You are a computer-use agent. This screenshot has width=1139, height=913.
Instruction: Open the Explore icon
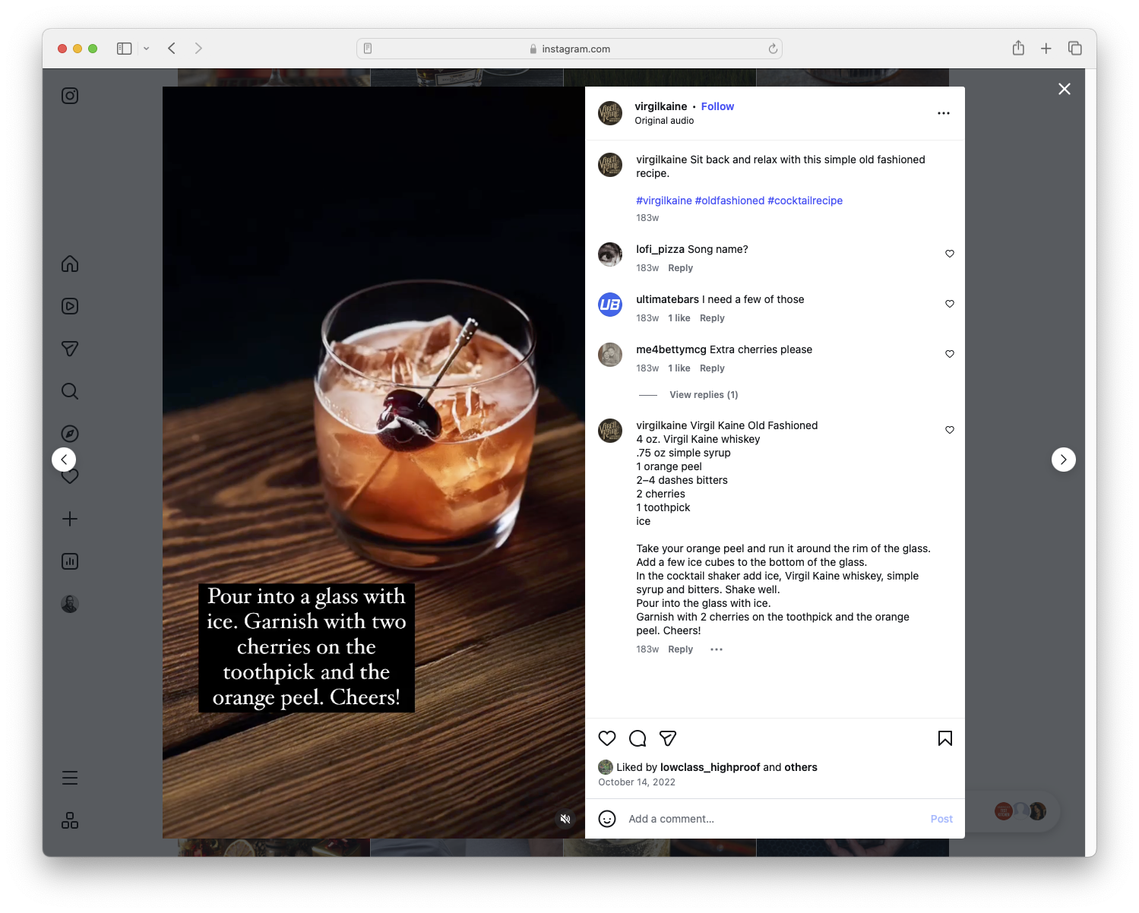coord(69,433)
